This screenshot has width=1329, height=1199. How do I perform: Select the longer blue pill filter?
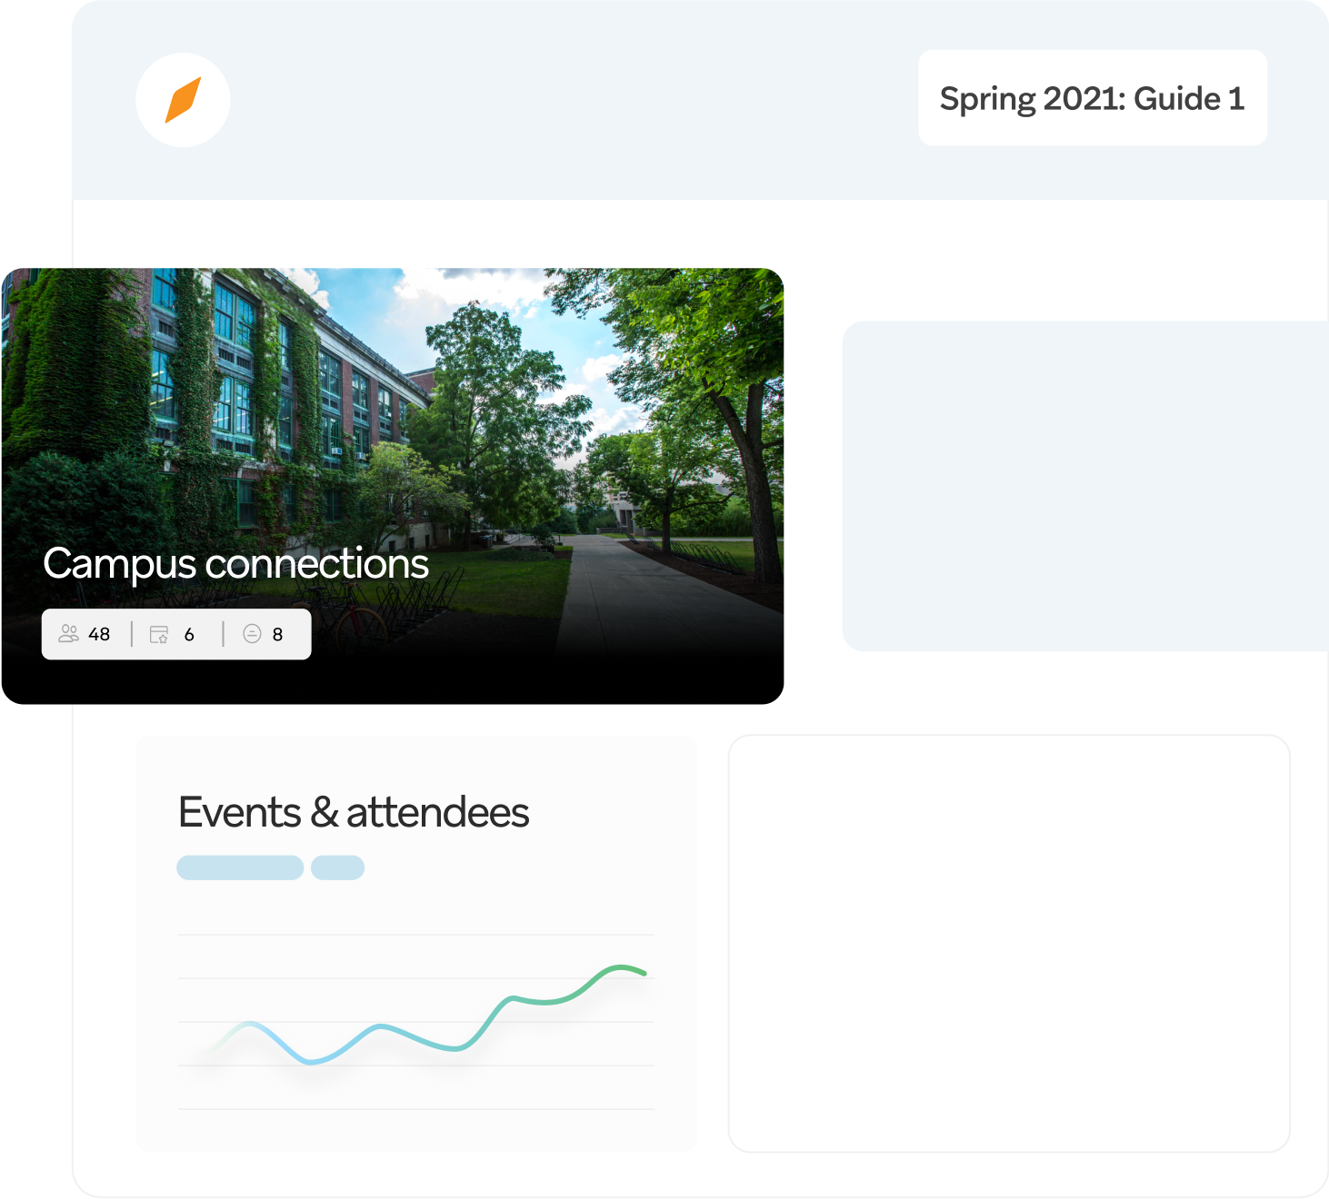point(240,867)
